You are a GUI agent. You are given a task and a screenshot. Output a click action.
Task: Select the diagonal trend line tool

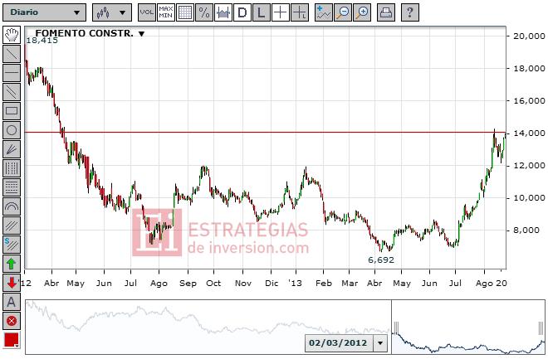(x=12, y=54)
